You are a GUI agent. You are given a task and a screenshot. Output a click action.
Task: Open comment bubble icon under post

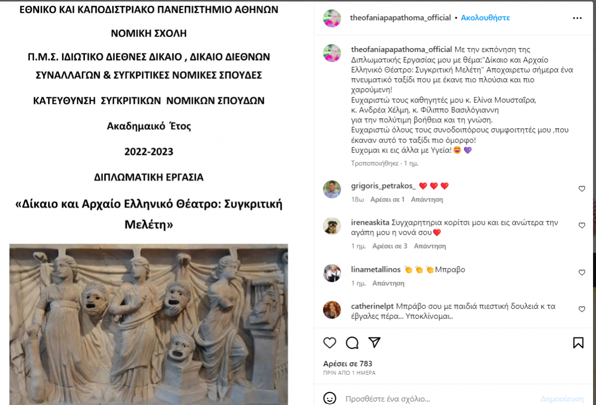point(352,342)
